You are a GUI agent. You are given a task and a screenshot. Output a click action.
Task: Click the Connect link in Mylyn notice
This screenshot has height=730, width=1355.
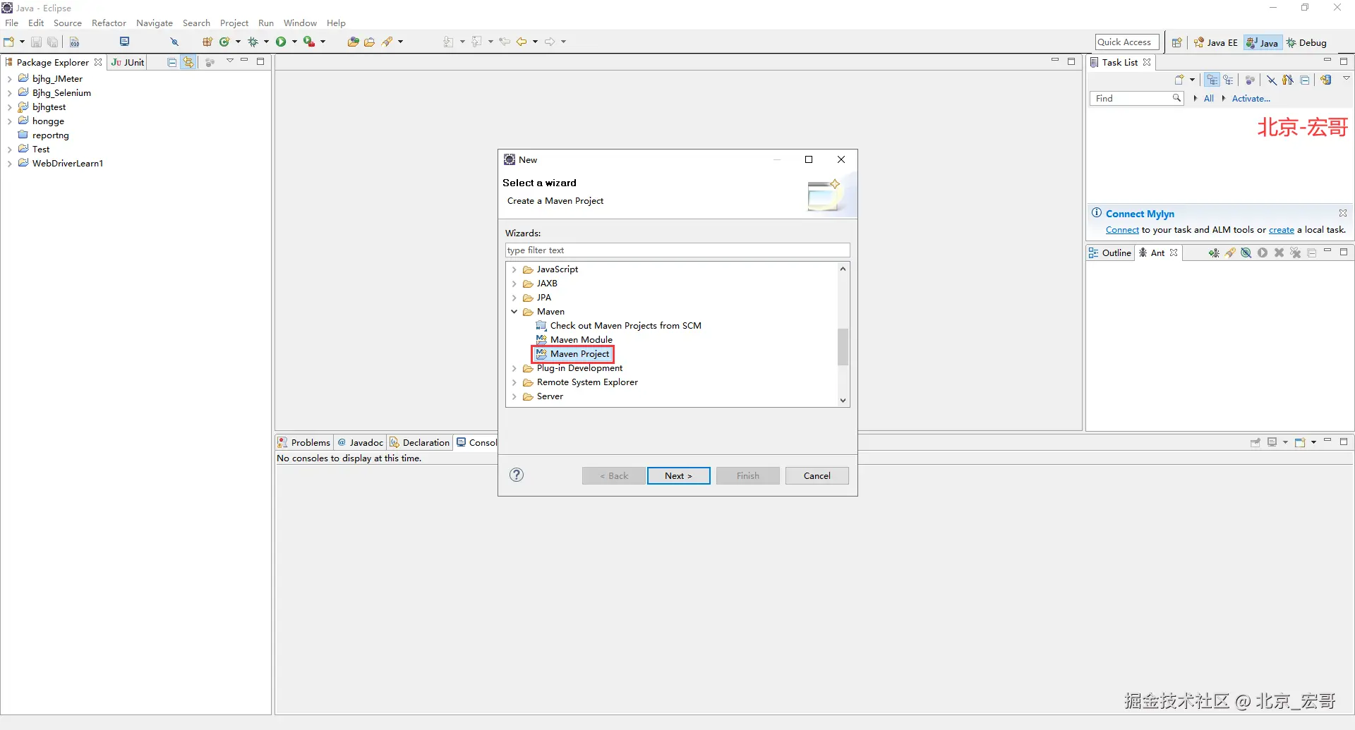[x=1122, y=230]
